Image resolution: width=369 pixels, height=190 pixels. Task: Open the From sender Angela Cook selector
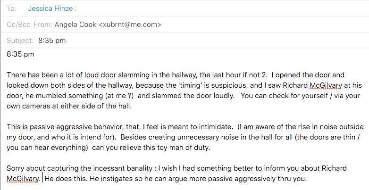(x=108, y=25)
